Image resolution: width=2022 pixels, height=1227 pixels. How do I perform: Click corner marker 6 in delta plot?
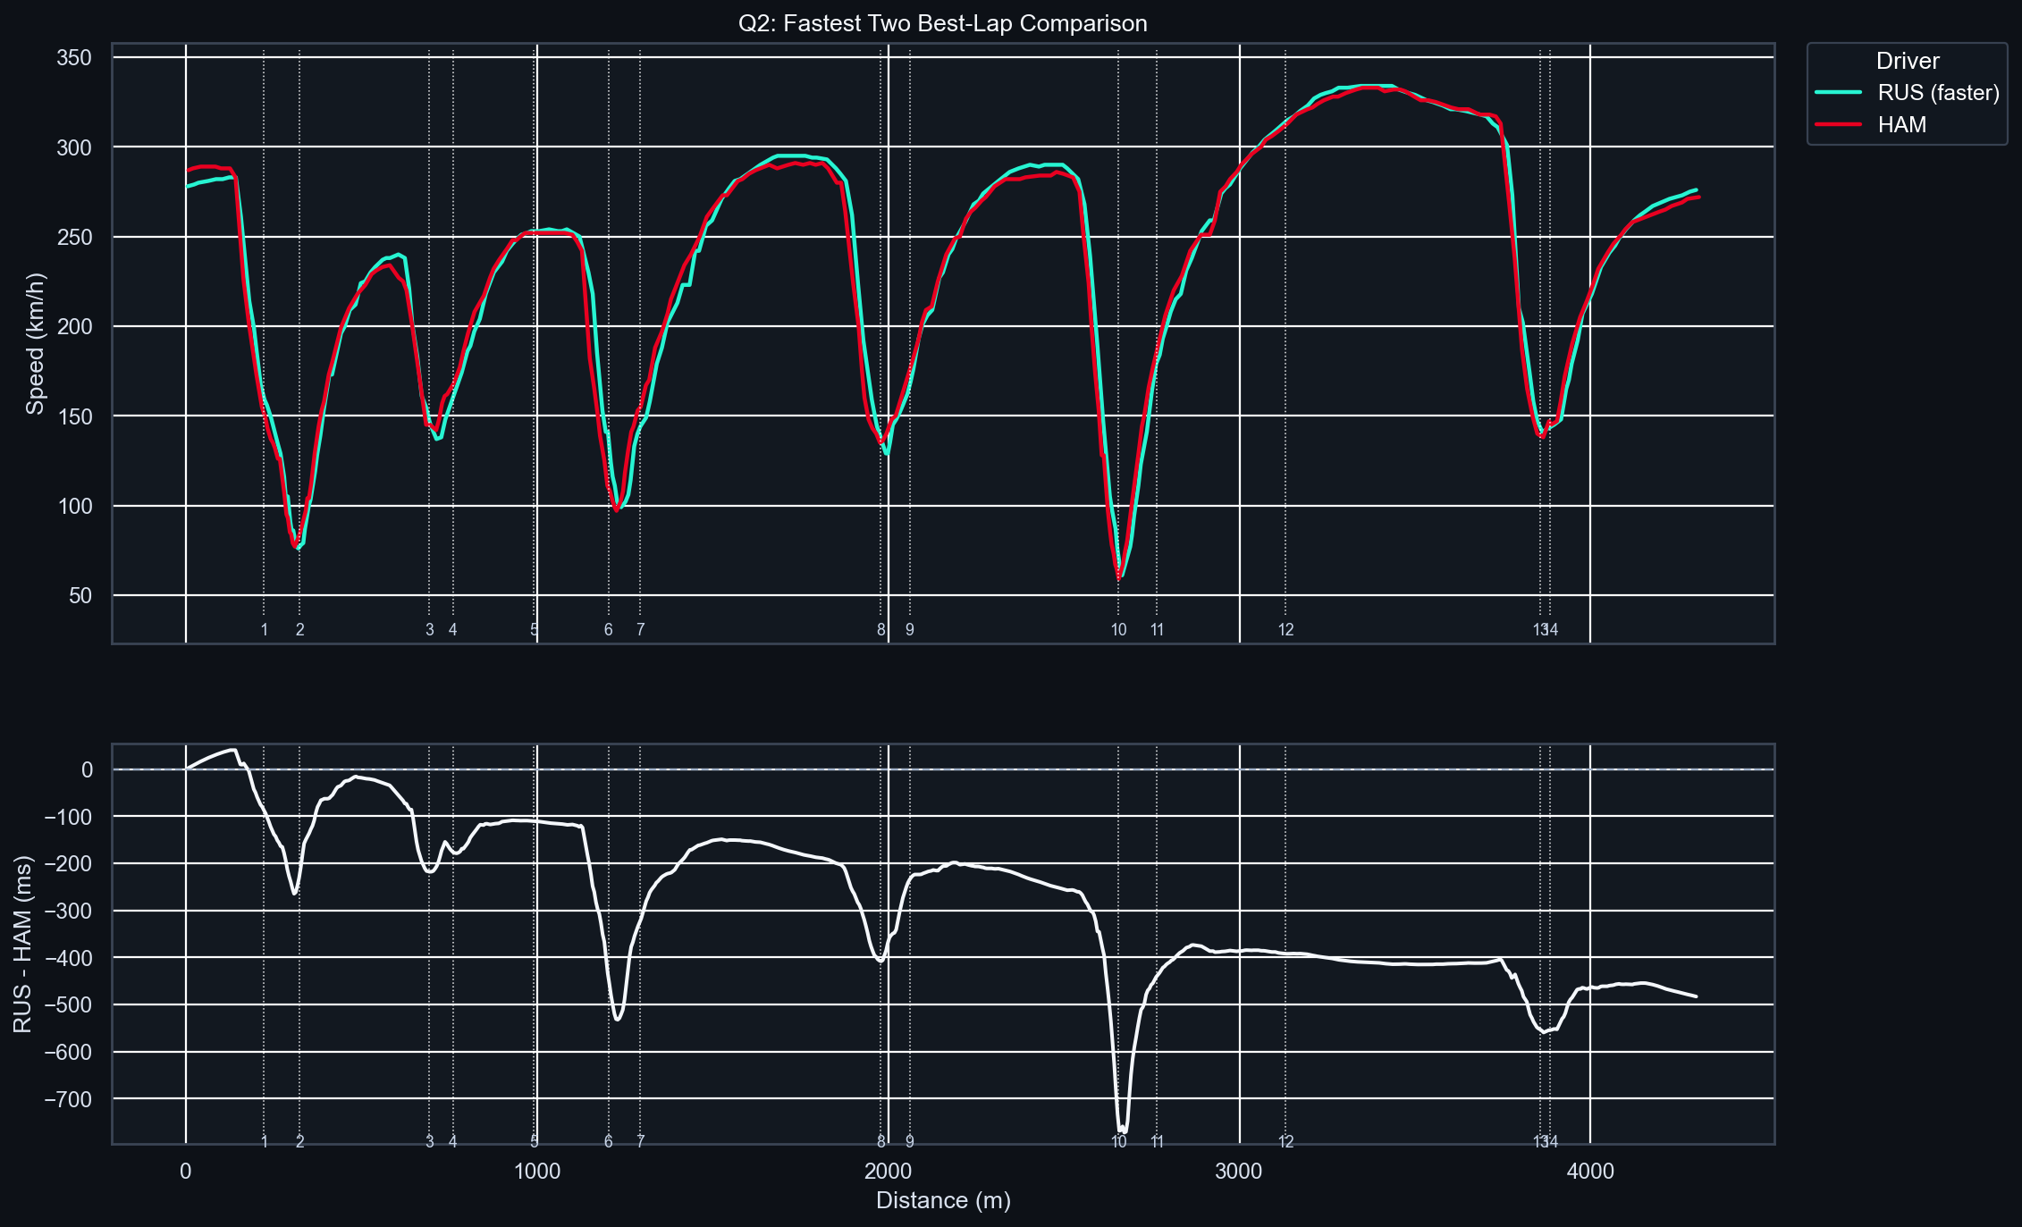click(x=609, y=1141)
